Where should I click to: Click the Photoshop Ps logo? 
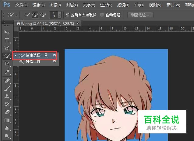pyautogui.click(x=7, y=5)
